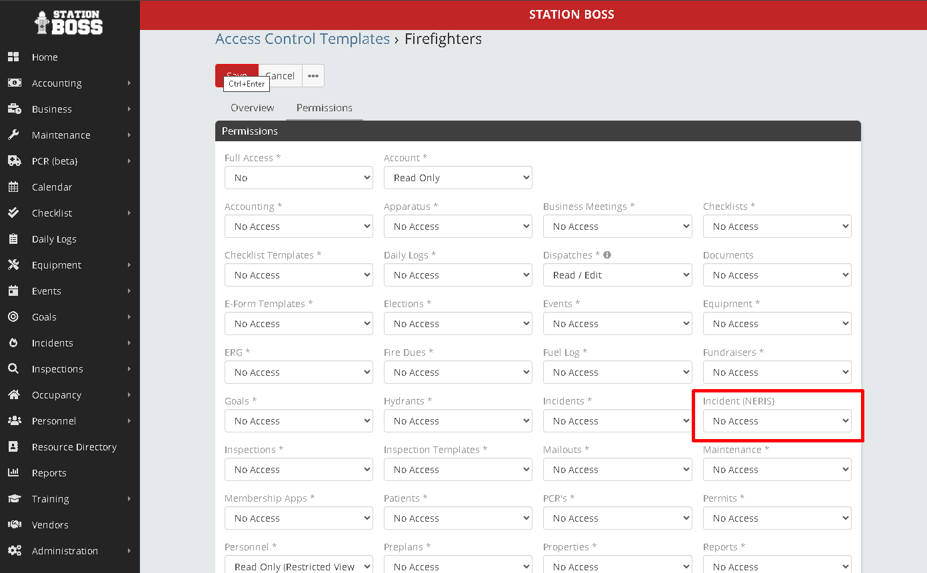Select the Permissions tab
This screenshot has height=573, width=927.
325,108
